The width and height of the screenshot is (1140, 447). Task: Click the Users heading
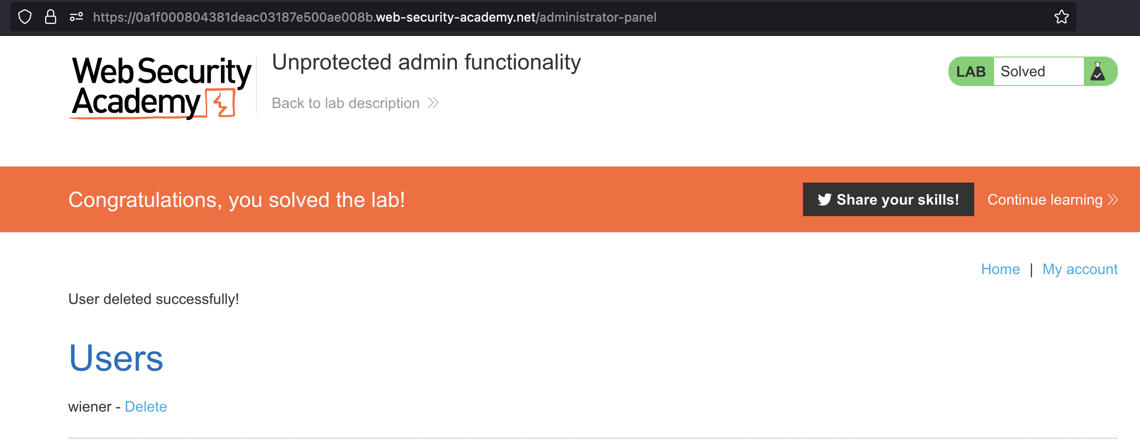click(116, 358)
